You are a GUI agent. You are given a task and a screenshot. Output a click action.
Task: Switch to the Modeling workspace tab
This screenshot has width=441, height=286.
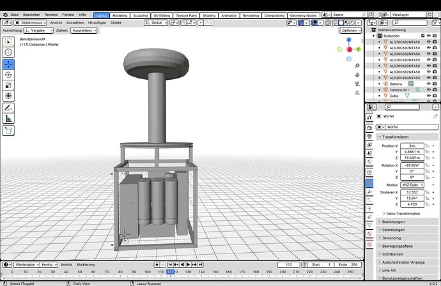coord(120,15)
